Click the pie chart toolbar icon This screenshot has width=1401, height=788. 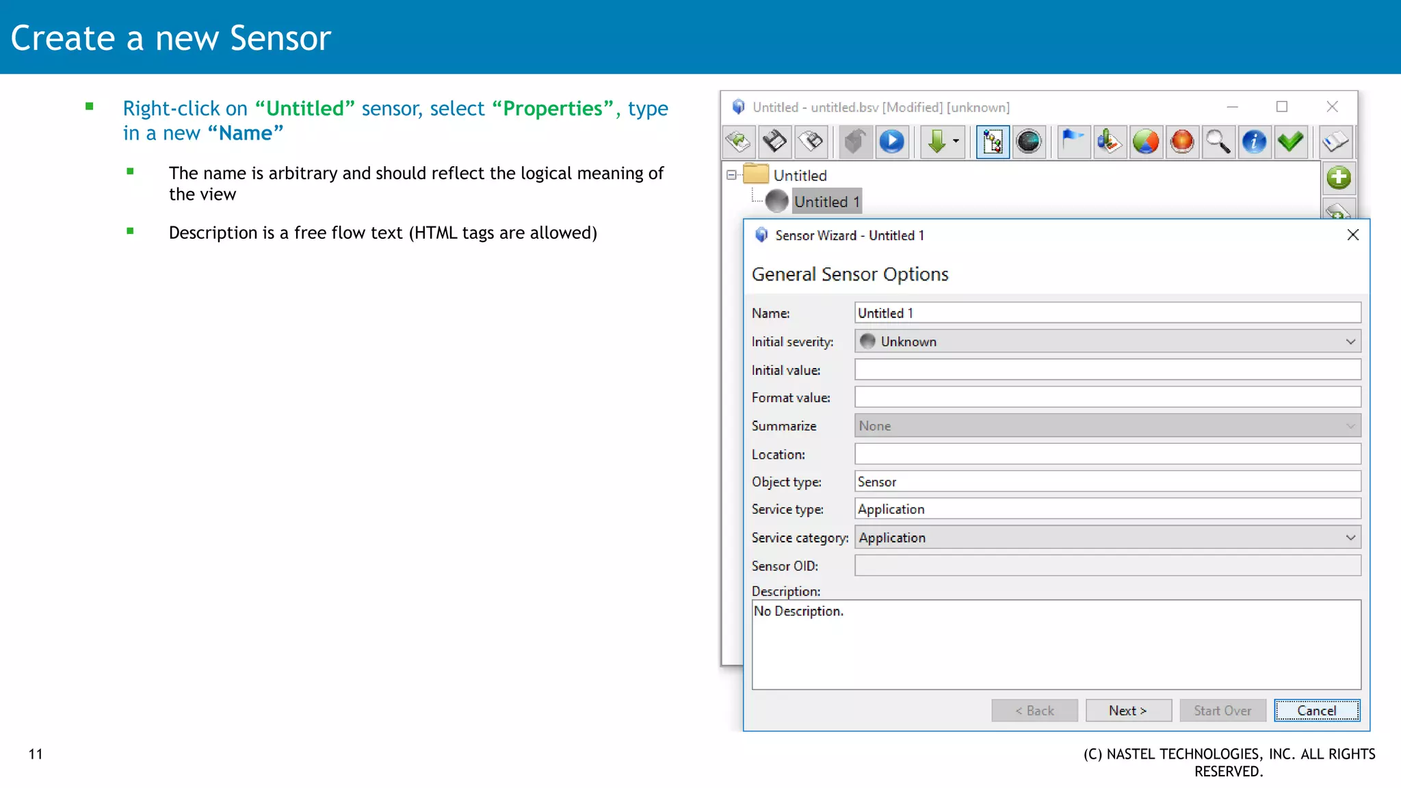coord(1146,142)
